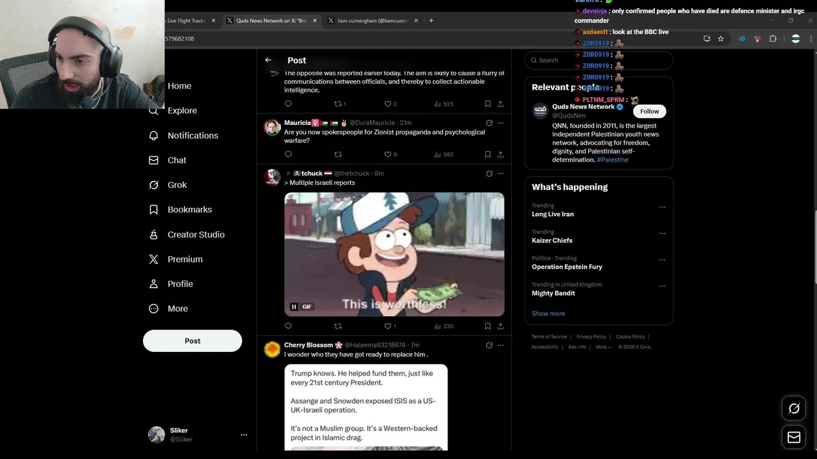
Task: Open the #Palestine hashtag link
Action: click(613, 160)
